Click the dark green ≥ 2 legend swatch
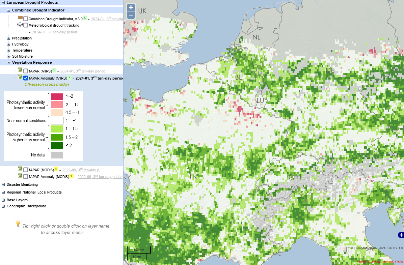This screenshot has width=404, height=265. click(57, 145)
